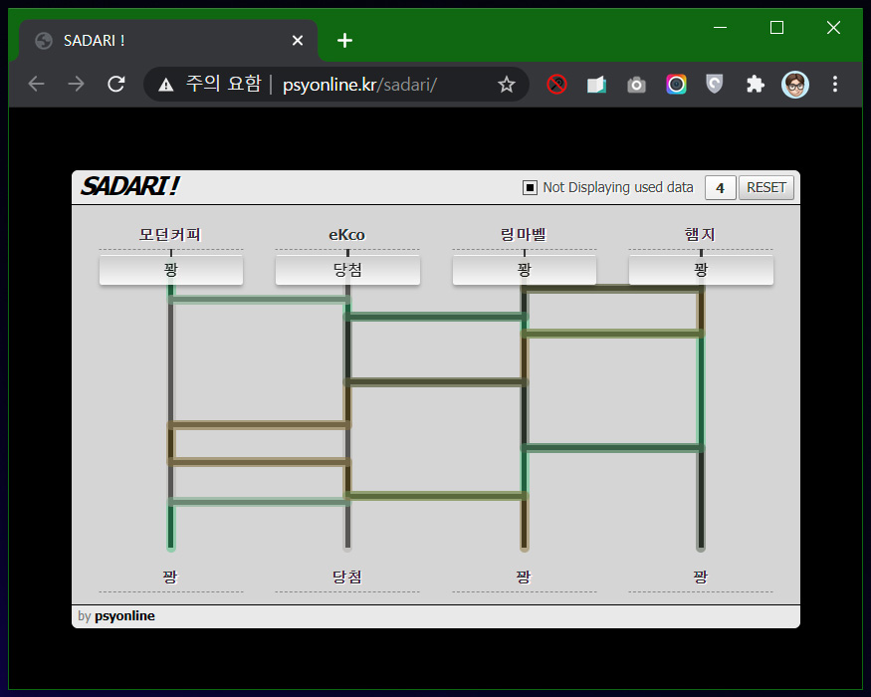Reload the page with refresh icon
This screenshot has height=697, width=871.
coord(116,84)
